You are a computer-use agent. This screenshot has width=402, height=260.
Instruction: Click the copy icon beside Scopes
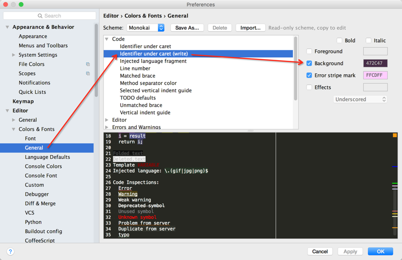pyautogui.click(x=88, y=74)
